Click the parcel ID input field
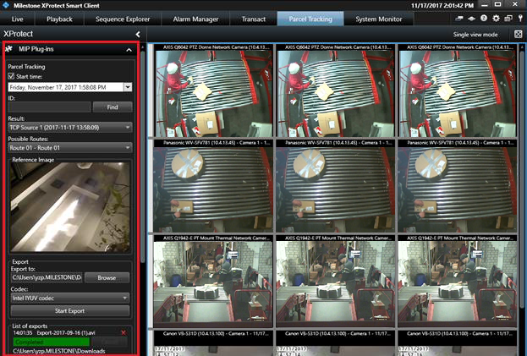 (x=49, y=107)
